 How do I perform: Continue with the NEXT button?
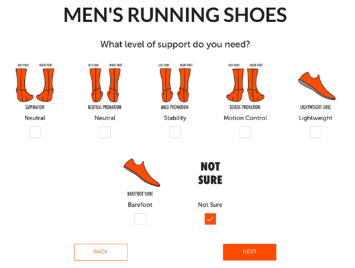coord(250,252)
